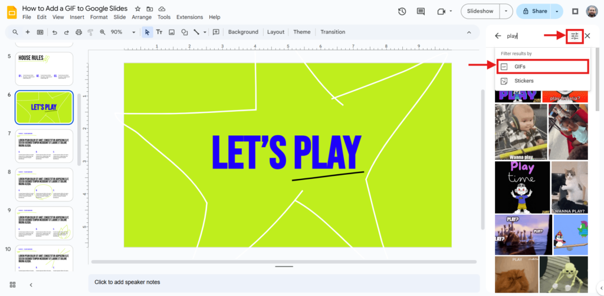Viewport: 604px width, 296px height.
Task: Click the Transition button
Action: [x=333, y=32]
